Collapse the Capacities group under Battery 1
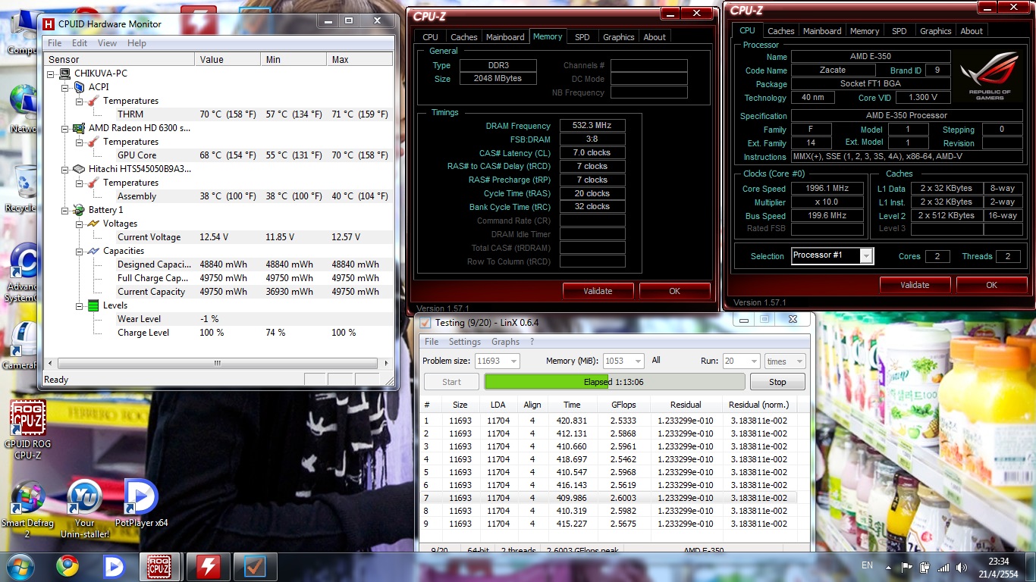Image resolution: width=1036 pixels, height=582 pixels. click(80, 251)
